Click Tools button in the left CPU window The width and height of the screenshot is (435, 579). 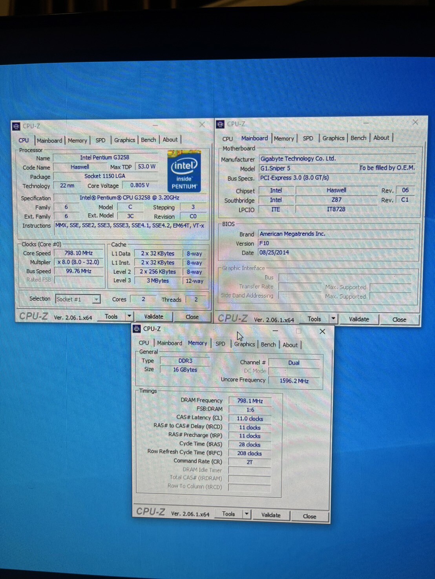111,316
